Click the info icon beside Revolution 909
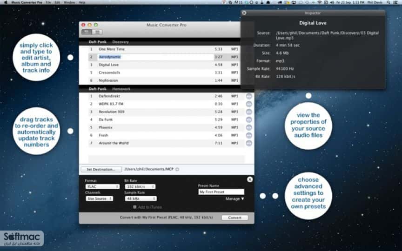This screenshot has width=402, height=251. [x=248, y=112]
